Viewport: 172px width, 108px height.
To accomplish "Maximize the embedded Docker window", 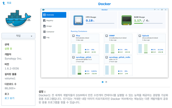I will click(162, 10).
